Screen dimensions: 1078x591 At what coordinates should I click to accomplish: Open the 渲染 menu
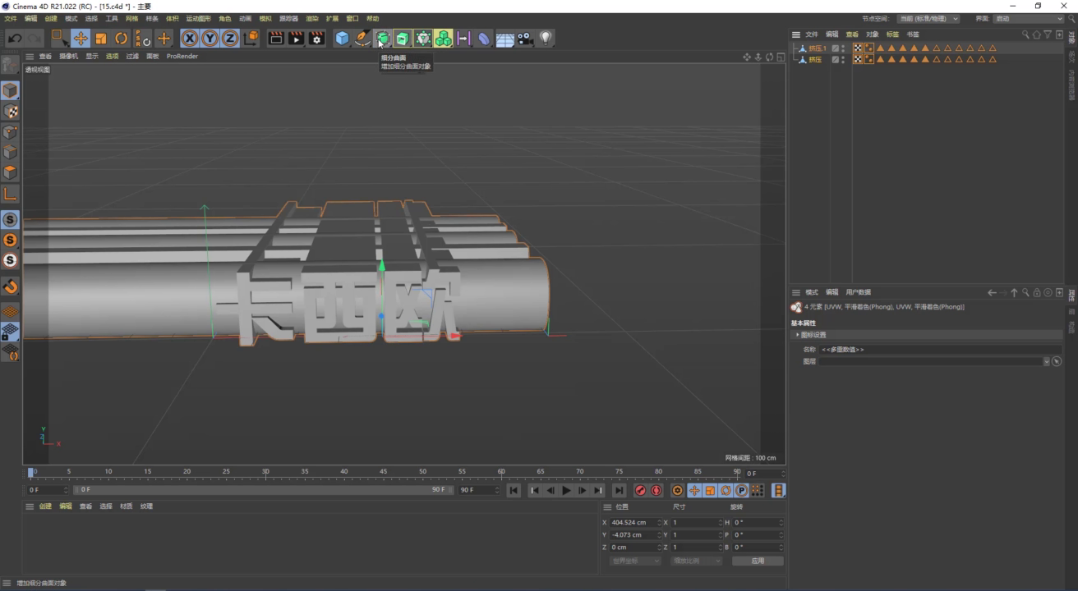point(311,18)
